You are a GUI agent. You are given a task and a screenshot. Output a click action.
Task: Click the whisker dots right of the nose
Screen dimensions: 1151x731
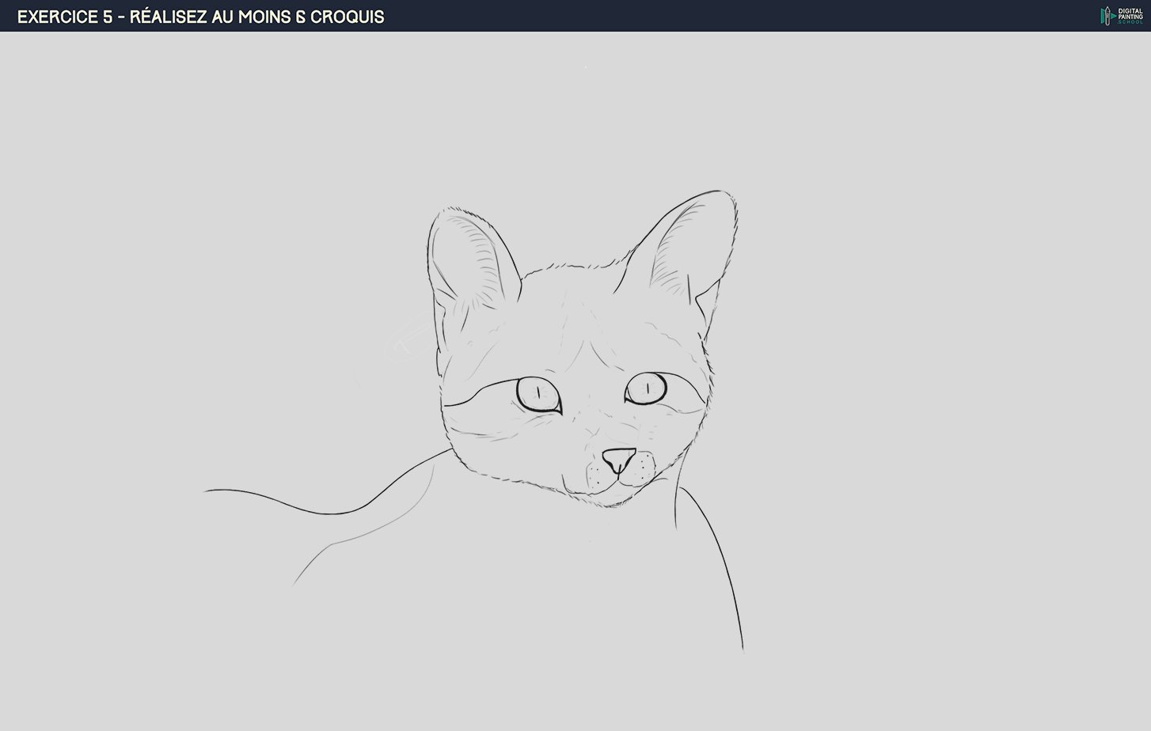[x=644, y=467]
